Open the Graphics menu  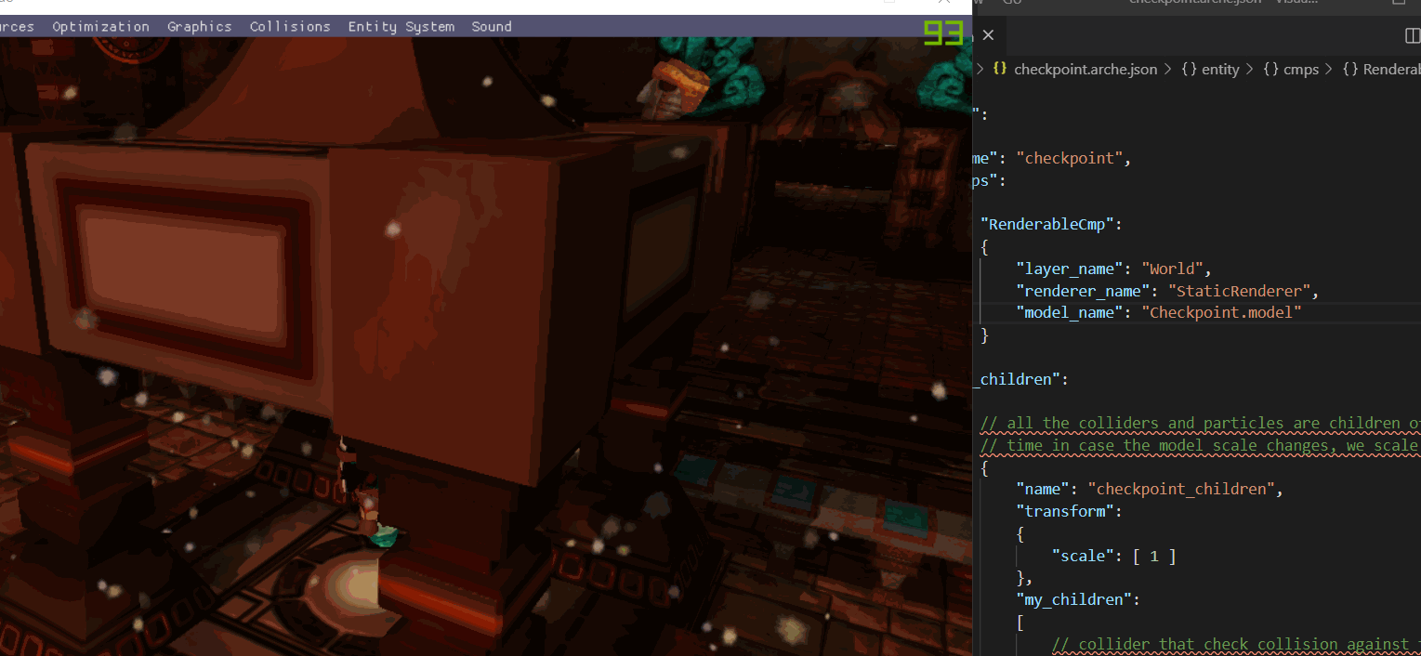click(x=199, y=27)
